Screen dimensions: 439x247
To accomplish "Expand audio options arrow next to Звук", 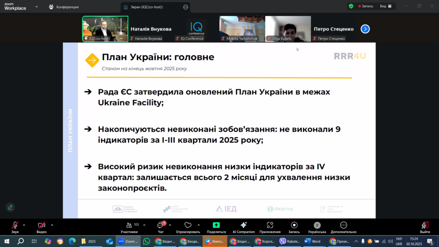I will coord(24,225).
